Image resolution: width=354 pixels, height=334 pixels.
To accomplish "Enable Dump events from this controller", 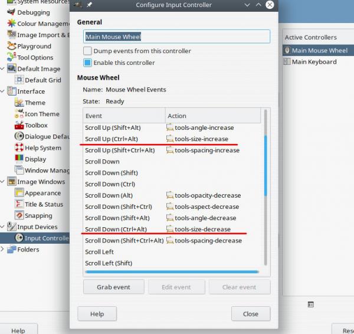I will tap(87, 51).
